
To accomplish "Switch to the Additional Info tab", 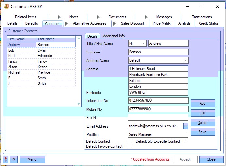I will pyautogui.click(x=113, y=36).
